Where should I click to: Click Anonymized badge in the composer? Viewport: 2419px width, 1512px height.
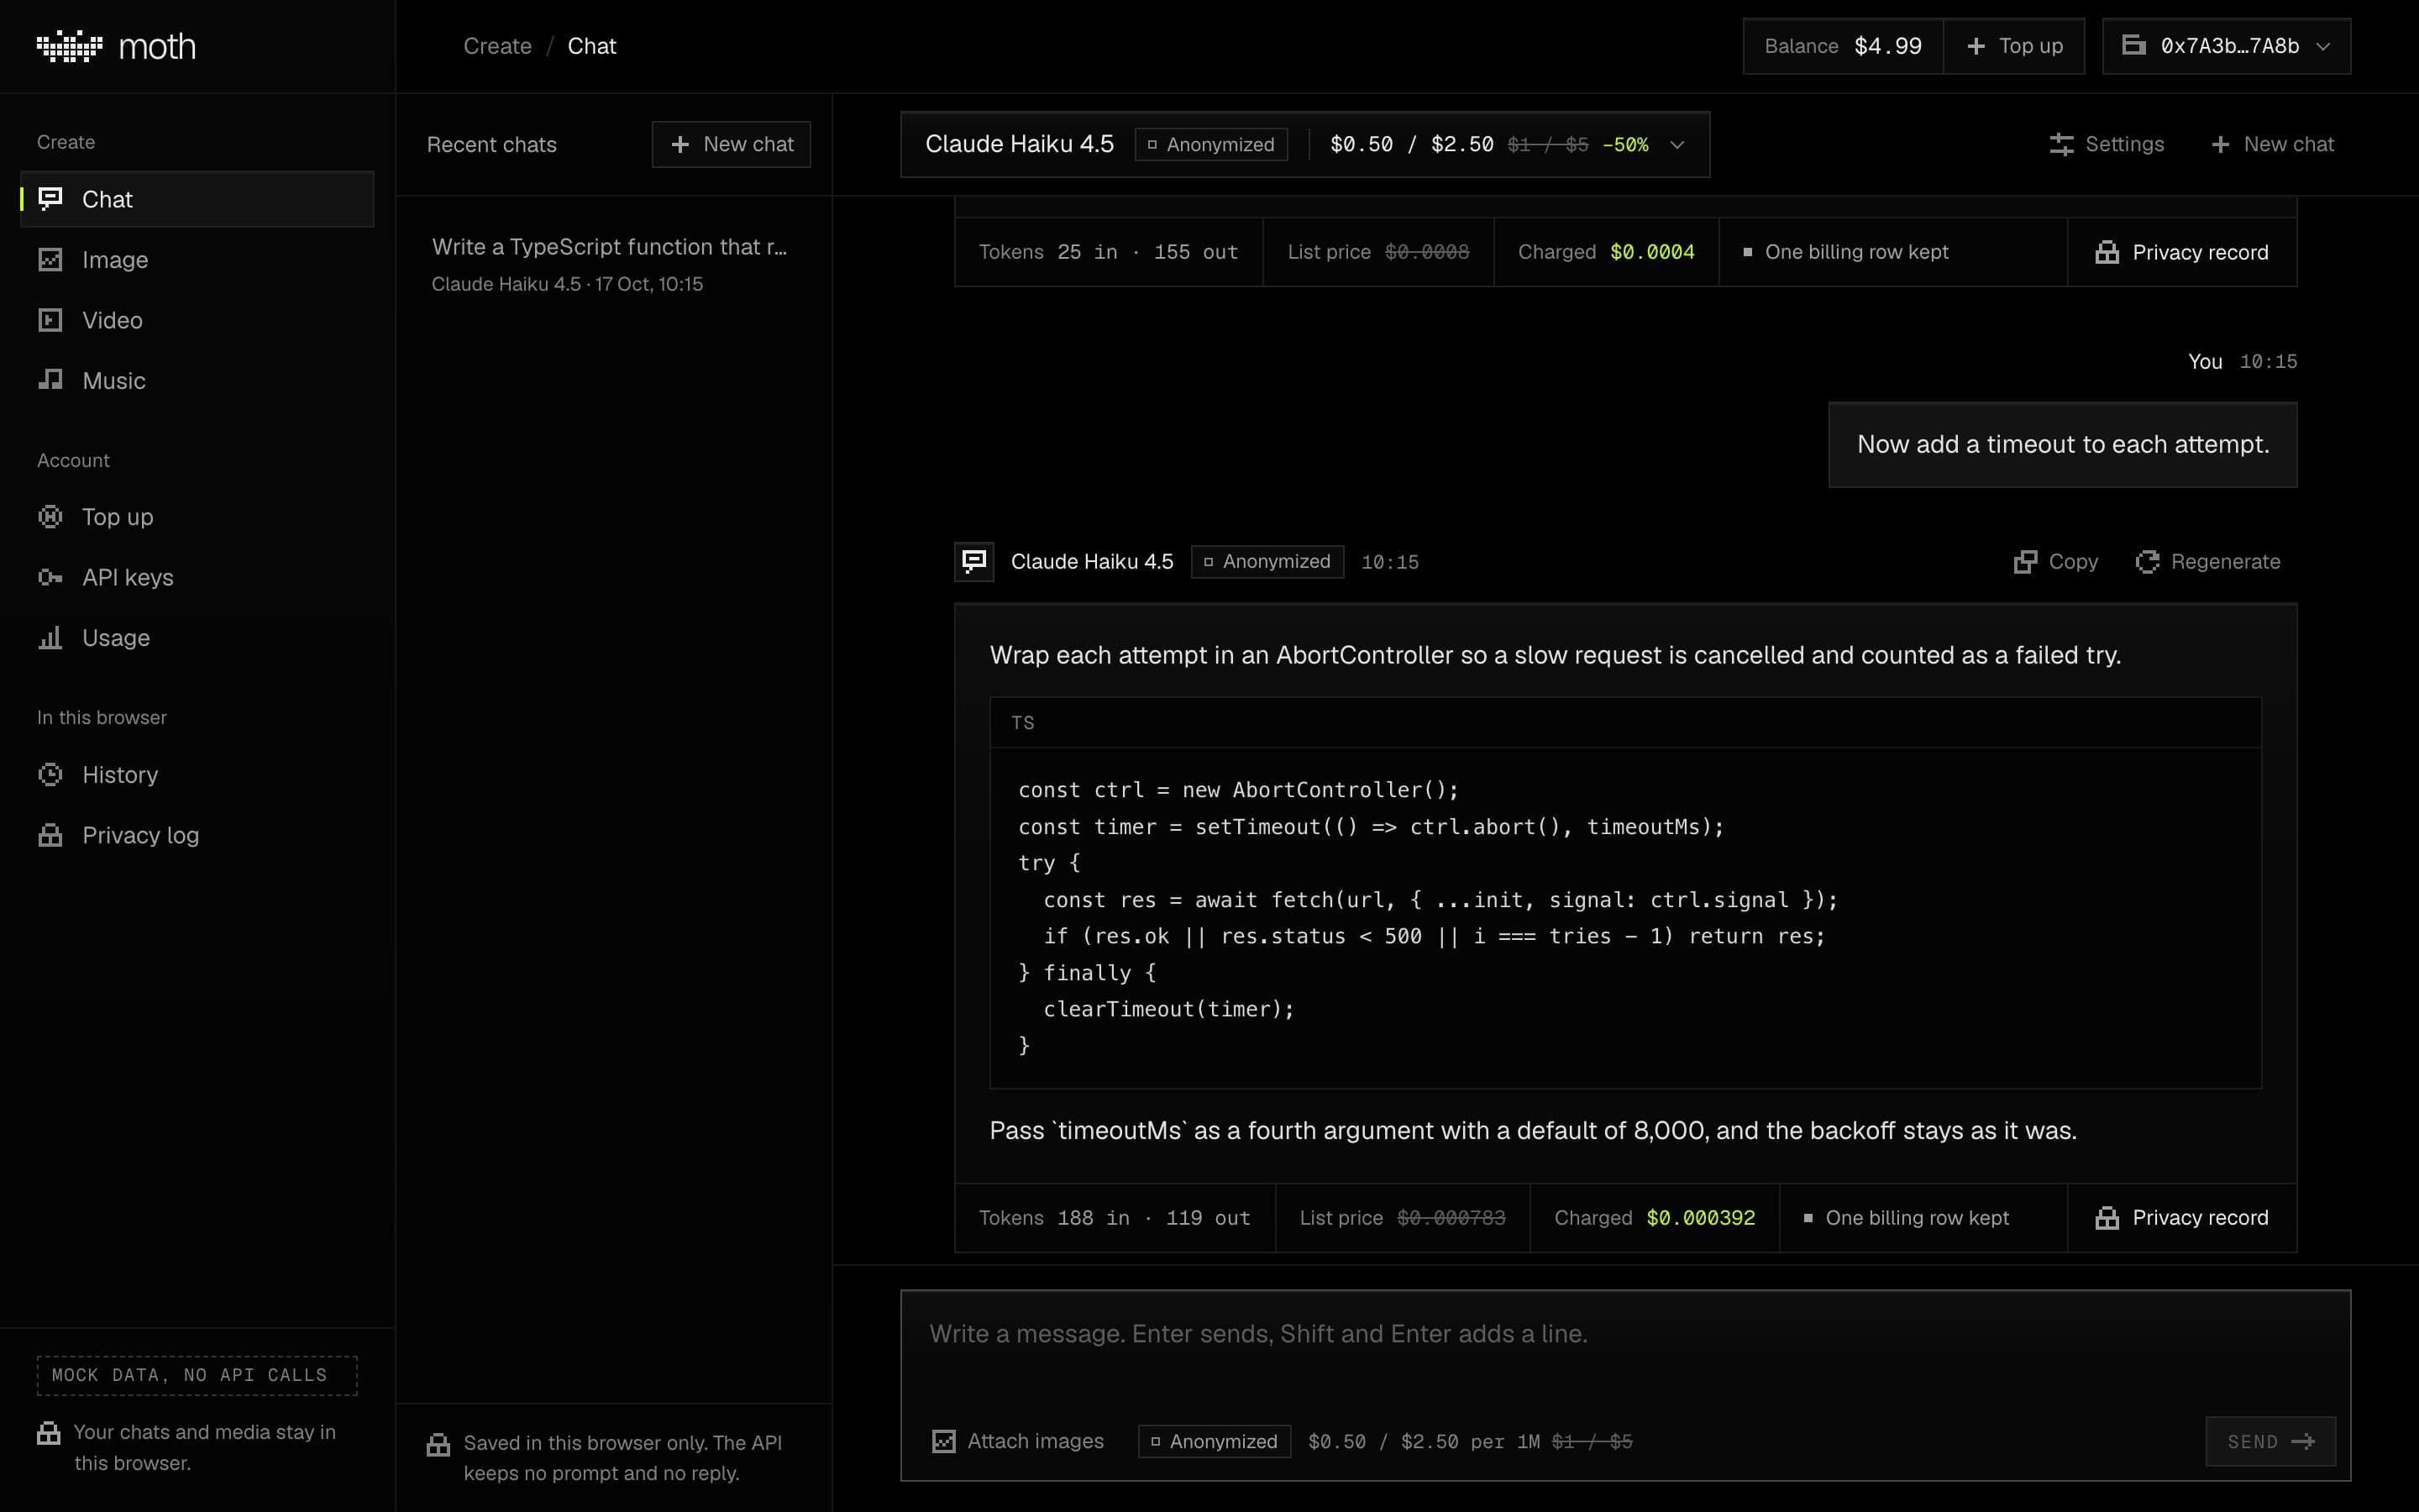[1215, 1441]
